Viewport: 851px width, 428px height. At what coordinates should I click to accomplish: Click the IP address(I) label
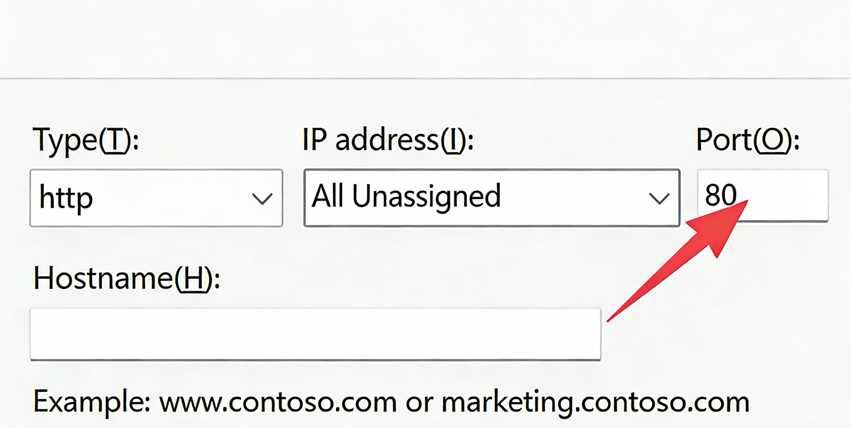(388, 140)
